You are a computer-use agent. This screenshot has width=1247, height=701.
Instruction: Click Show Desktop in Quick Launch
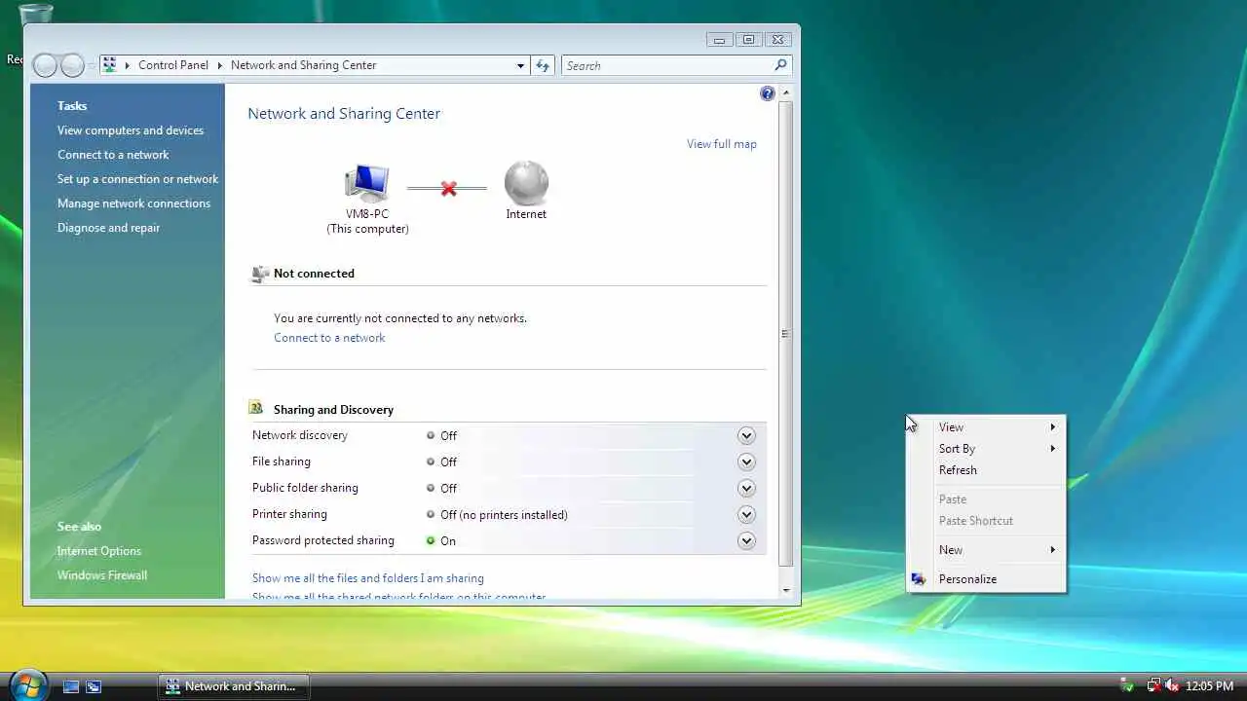(71, 686)
